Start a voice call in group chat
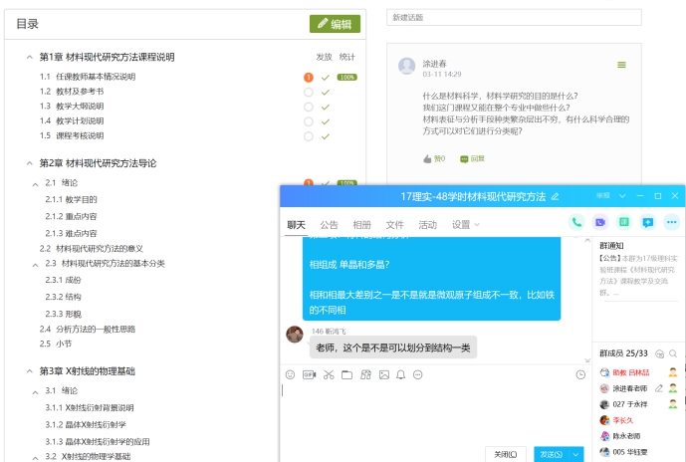Screen dimensions: 686x462 (575, 222)
